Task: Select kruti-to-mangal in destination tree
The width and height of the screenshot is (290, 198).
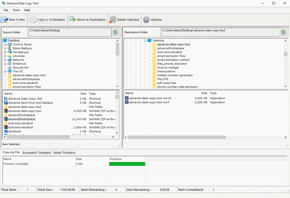Action: pos(168,68)
